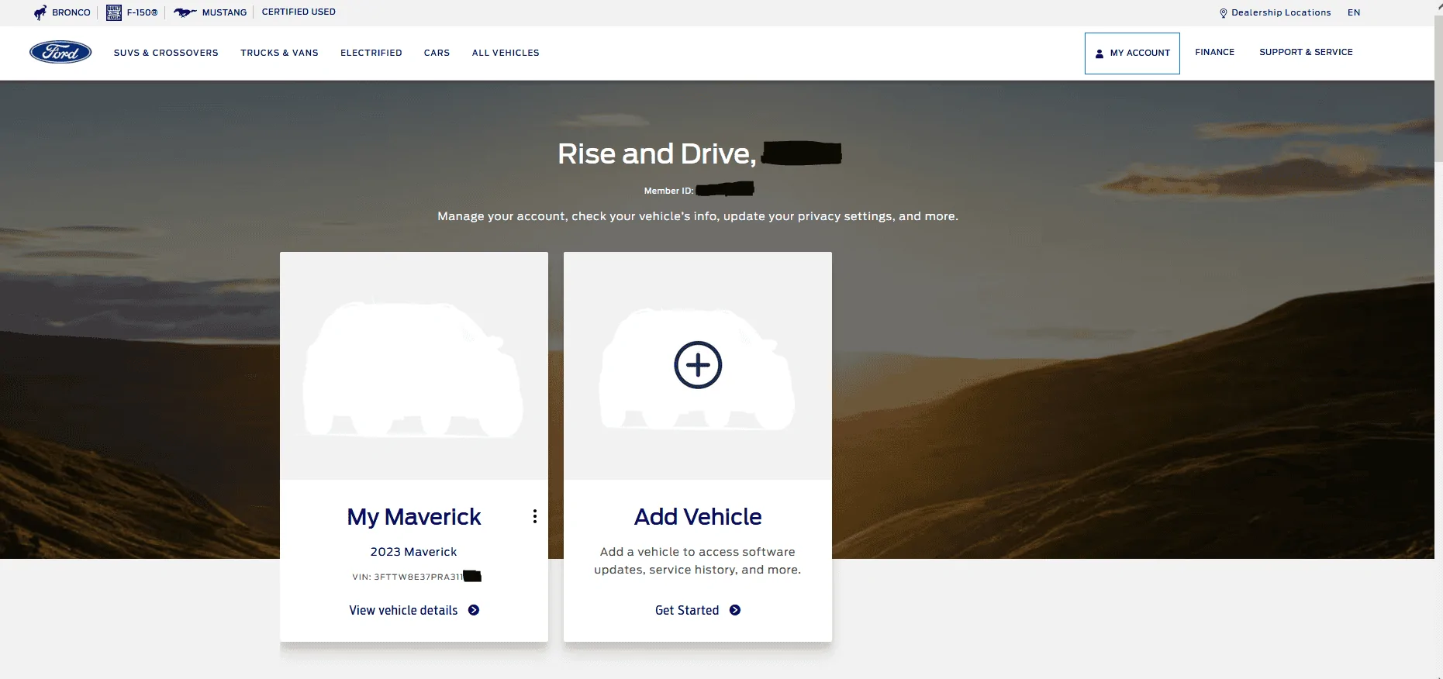
Task: Click View vehicle details link
Action: coord(414,610)
